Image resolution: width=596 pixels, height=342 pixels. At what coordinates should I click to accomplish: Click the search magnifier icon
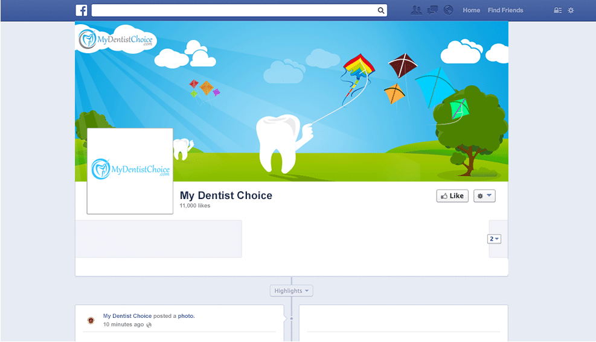coord(380,10)
